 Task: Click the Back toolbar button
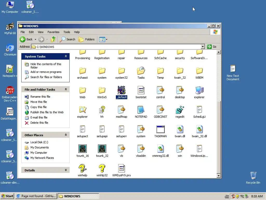tap(26, 39)
